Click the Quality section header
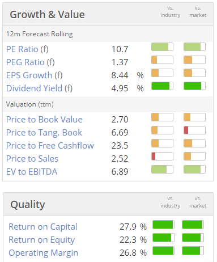217x262 pixels. click(x=28, y=205)
